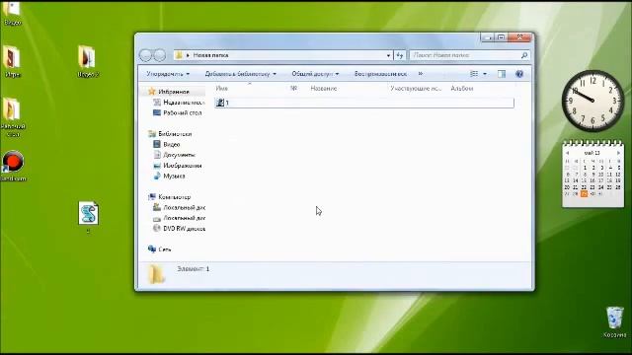Click the highlighted today date in the calendar gadget
This screenshot has height=355, width=632.
[x=584, y=194]
